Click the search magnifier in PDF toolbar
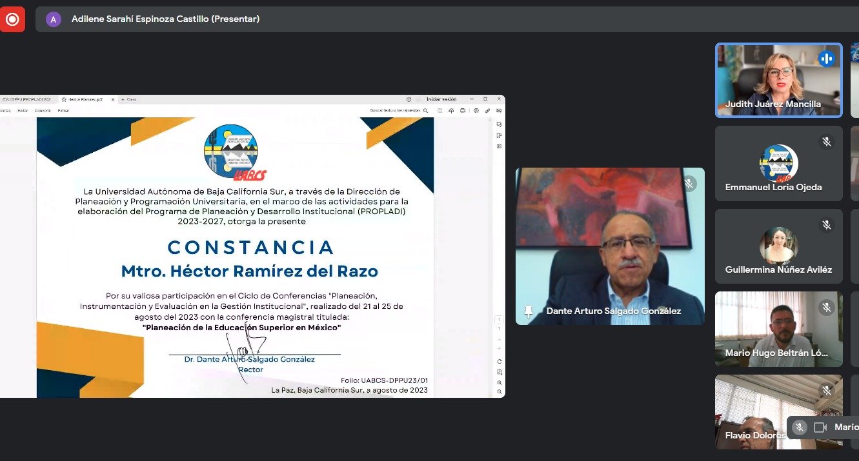 425,111
